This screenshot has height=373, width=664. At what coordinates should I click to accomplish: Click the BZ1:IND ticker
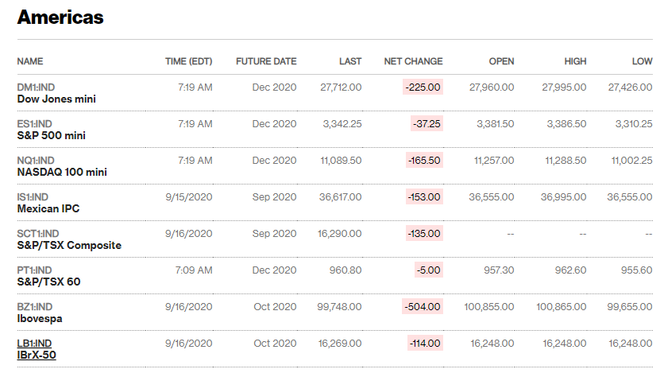pyautogui.click(x=35, y=307)
